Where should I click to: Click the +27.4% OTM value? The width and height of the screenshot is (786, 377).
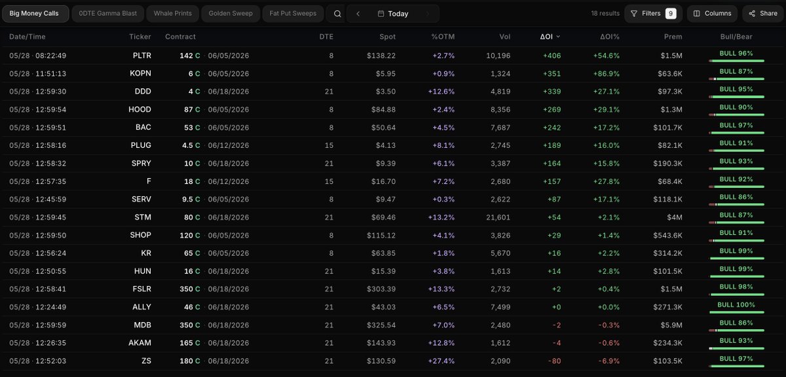(x=441, y=361)
